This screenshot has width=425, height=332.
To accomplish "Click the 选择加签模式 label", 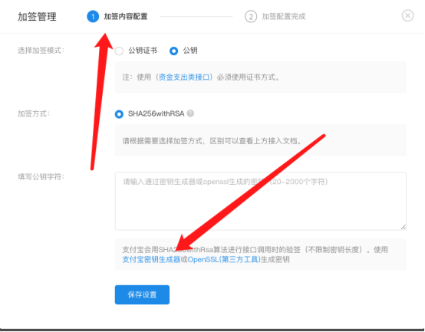I will coord(41,51).
